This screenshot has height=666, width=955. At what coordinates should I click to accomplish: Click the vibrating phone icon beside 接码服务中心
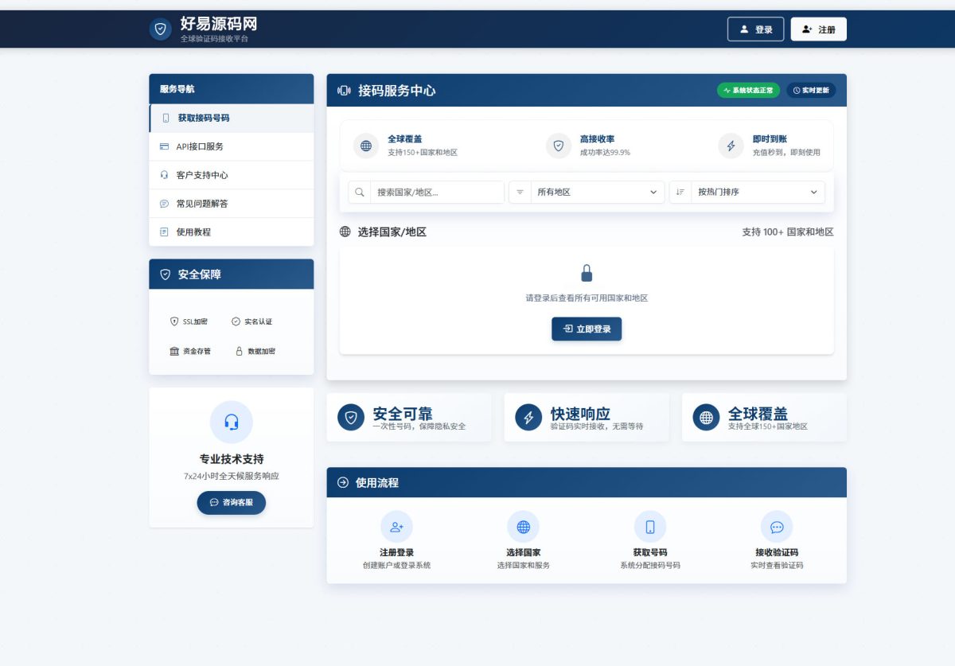coord(344,91)
